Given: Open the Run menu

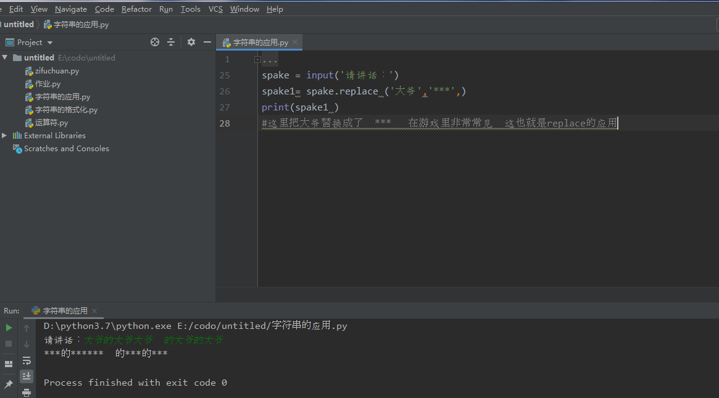Looking at the screenshot, I should click(x=166, y=9).
